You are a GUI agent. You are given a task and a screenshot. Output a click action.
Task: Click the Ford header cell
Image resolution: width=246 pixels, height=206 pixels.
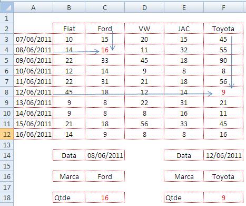click(105, 29)
